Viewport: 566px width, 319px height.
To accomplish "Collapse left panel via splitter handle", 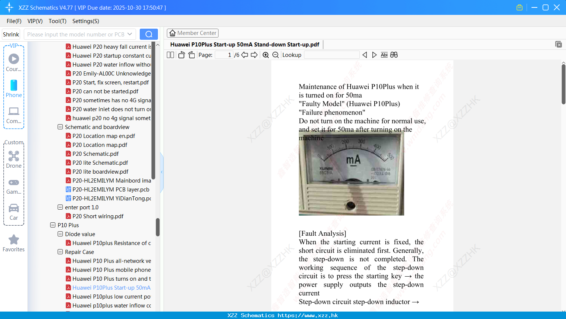I will click(x=162, y=172).
